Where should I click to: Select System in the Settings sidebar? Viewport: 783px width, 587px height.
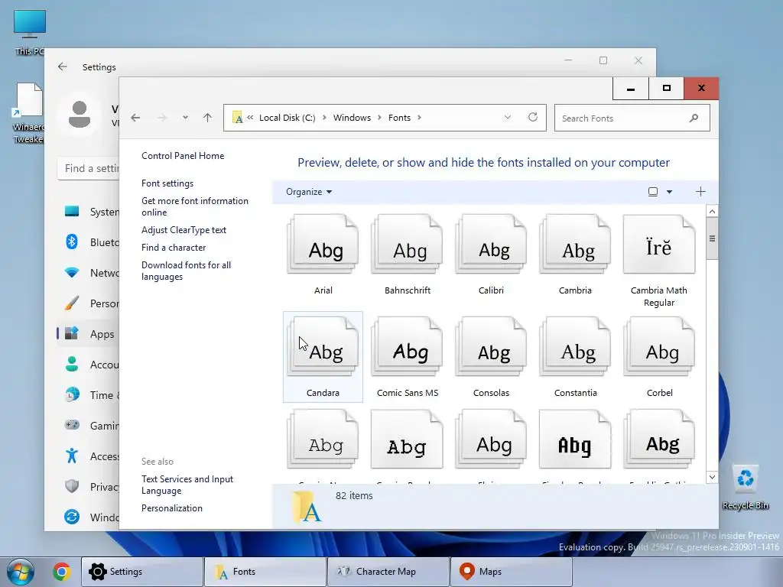click(88, 212)
